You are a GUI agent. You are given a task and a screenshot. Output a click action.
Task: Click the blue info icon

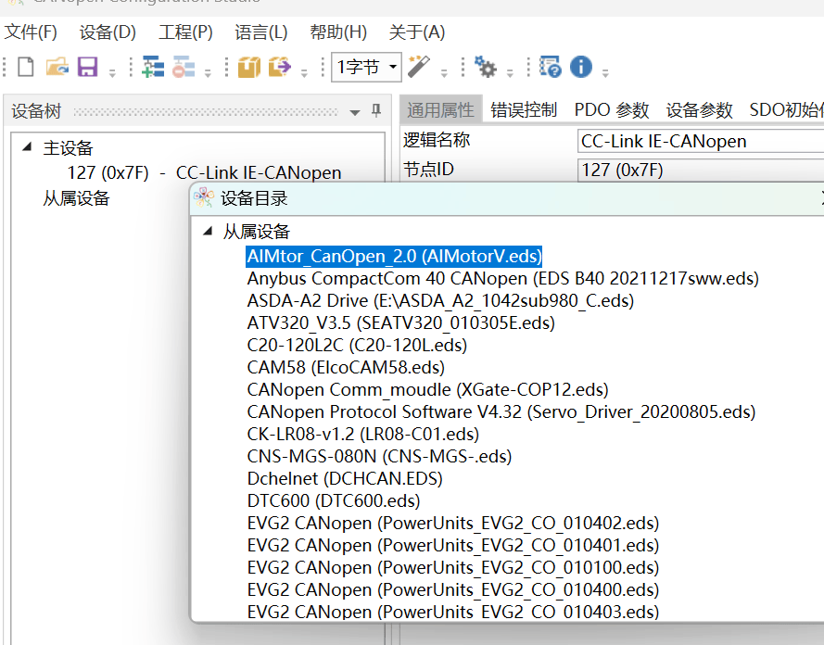(x=580, y=68)
